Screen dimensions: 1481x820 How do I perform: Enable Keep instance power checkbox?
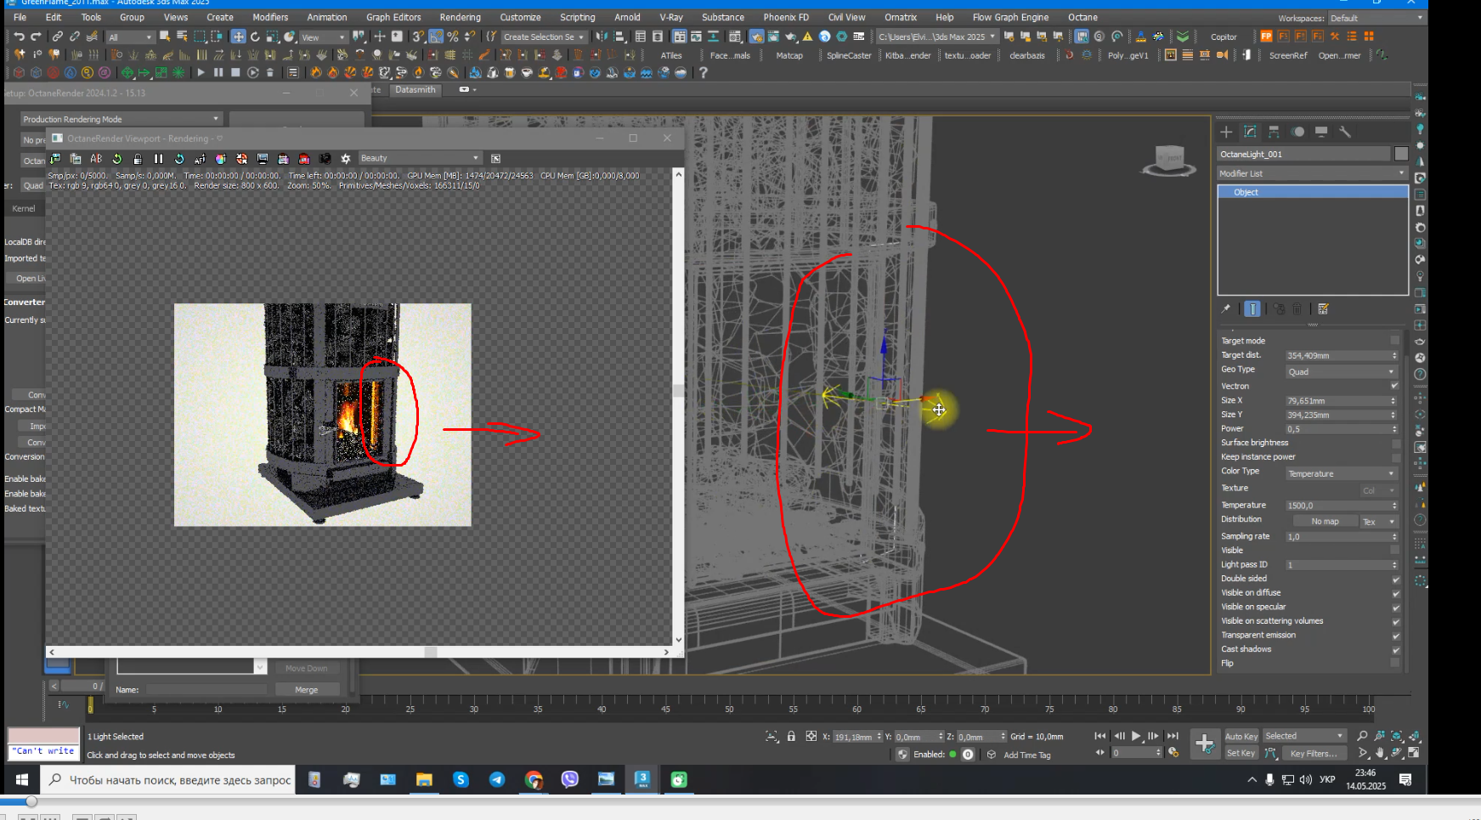click(1395, 457)
